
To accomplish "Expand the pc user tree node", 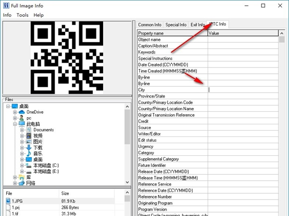I will 15,118.
